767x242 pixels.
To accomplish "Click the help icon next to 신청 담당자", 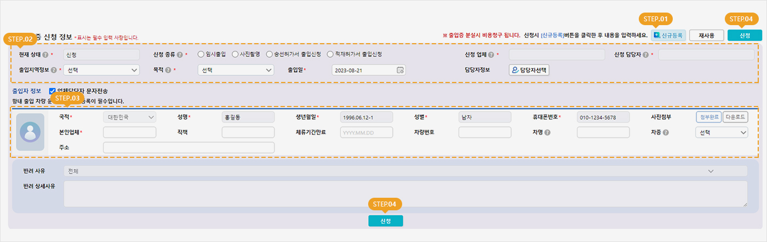I will tap(646, 55).
